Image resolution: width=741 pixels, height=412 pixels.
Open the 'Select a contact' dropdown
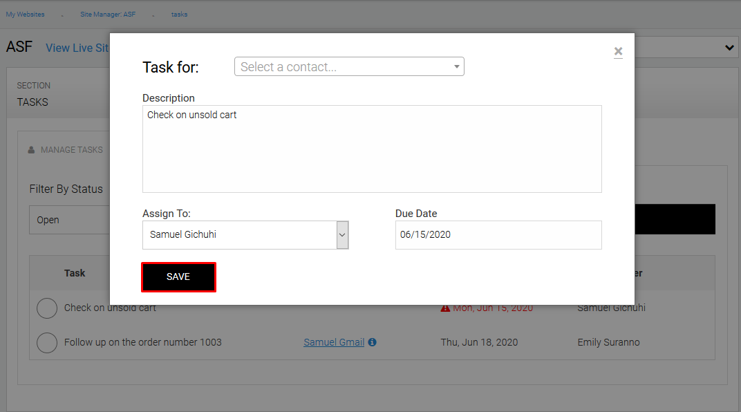(x=349, y=67)
